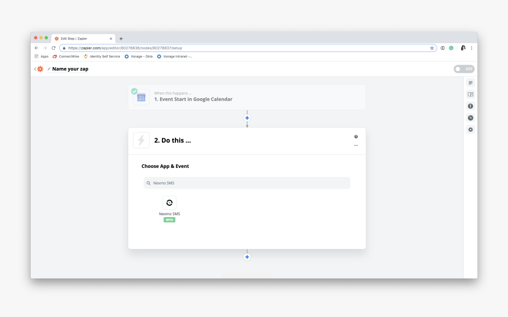
Task: Click the search magnifier icon
Action: tap(148, 183)
